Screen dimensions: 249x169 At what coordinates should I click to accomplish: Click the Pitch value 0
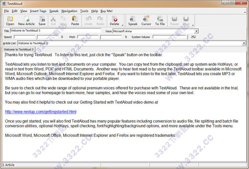click(126, 37)
